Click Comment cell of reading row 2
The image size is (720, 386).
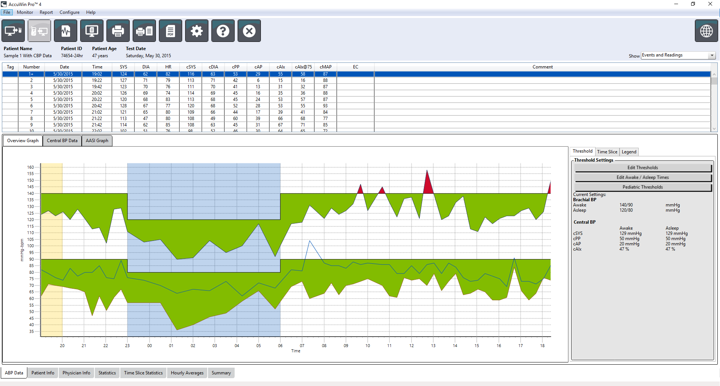point(542,80)
